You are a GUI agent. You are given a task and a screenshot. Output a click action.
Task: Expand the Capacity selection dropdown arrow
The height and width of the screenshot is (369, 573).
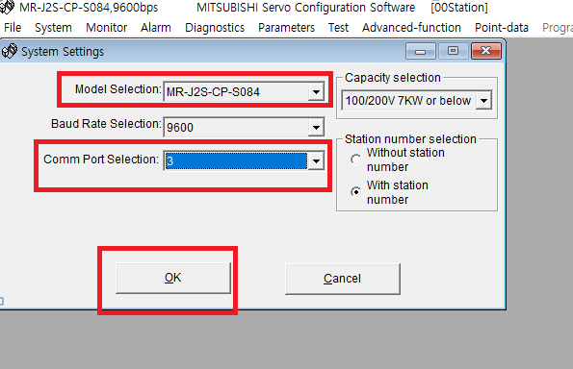[x=483, y=100]
